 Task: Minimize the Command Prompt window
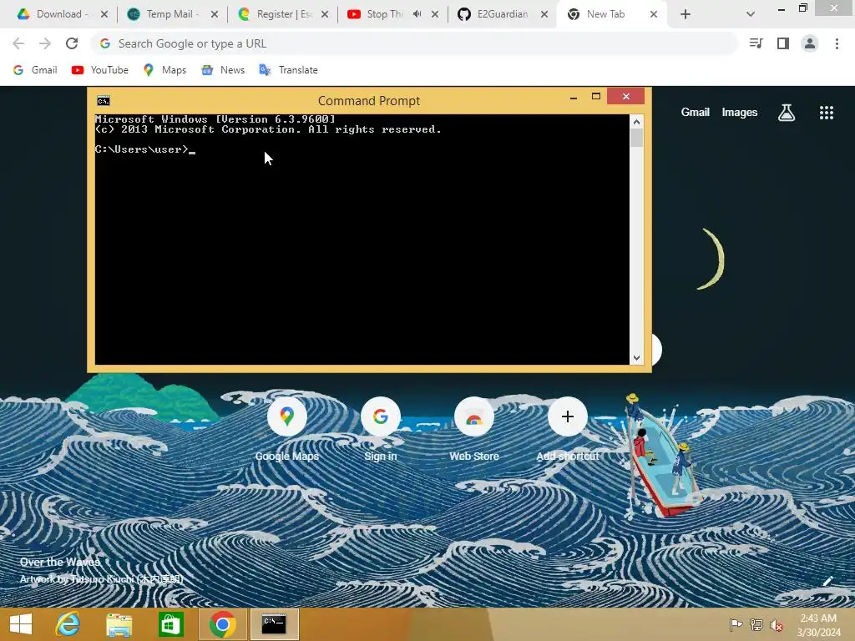573,97
